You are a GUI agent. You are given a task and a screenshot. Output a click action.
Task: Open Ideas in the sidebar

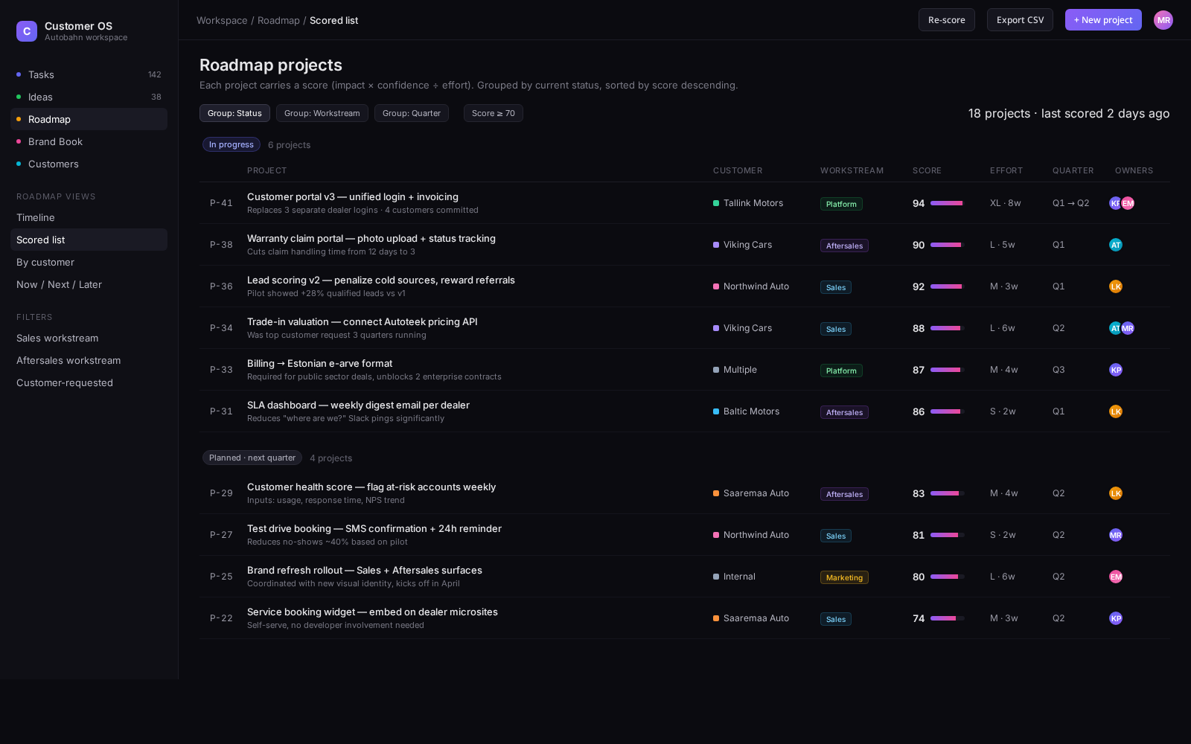point(89,97)
